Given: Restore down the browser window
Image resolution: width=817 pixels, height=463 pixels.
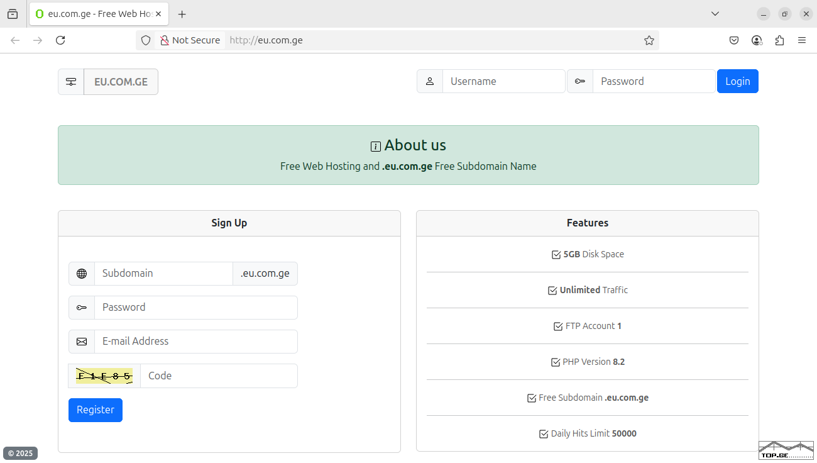Looking at the screenshot, I should point(785,14).
